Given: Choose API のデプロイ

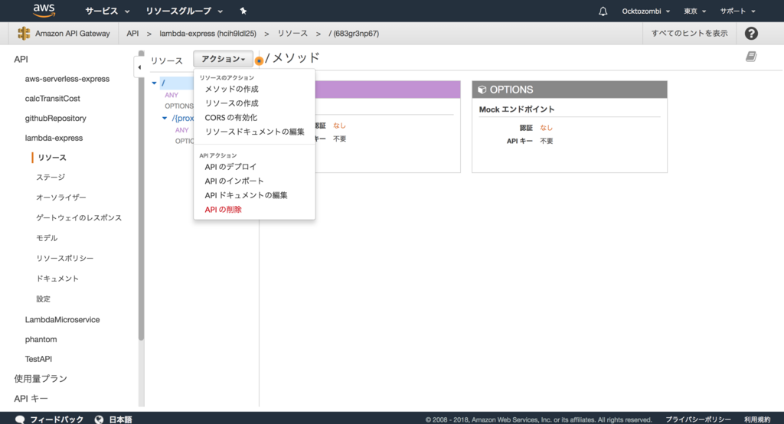Looking at the screenshot, I should (230, 167).
